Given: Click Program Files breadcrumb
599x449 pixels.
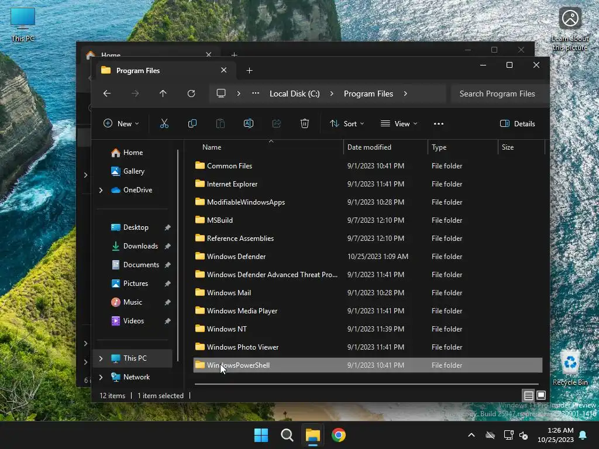Looking at the screenshot, I should coord(369,94).
